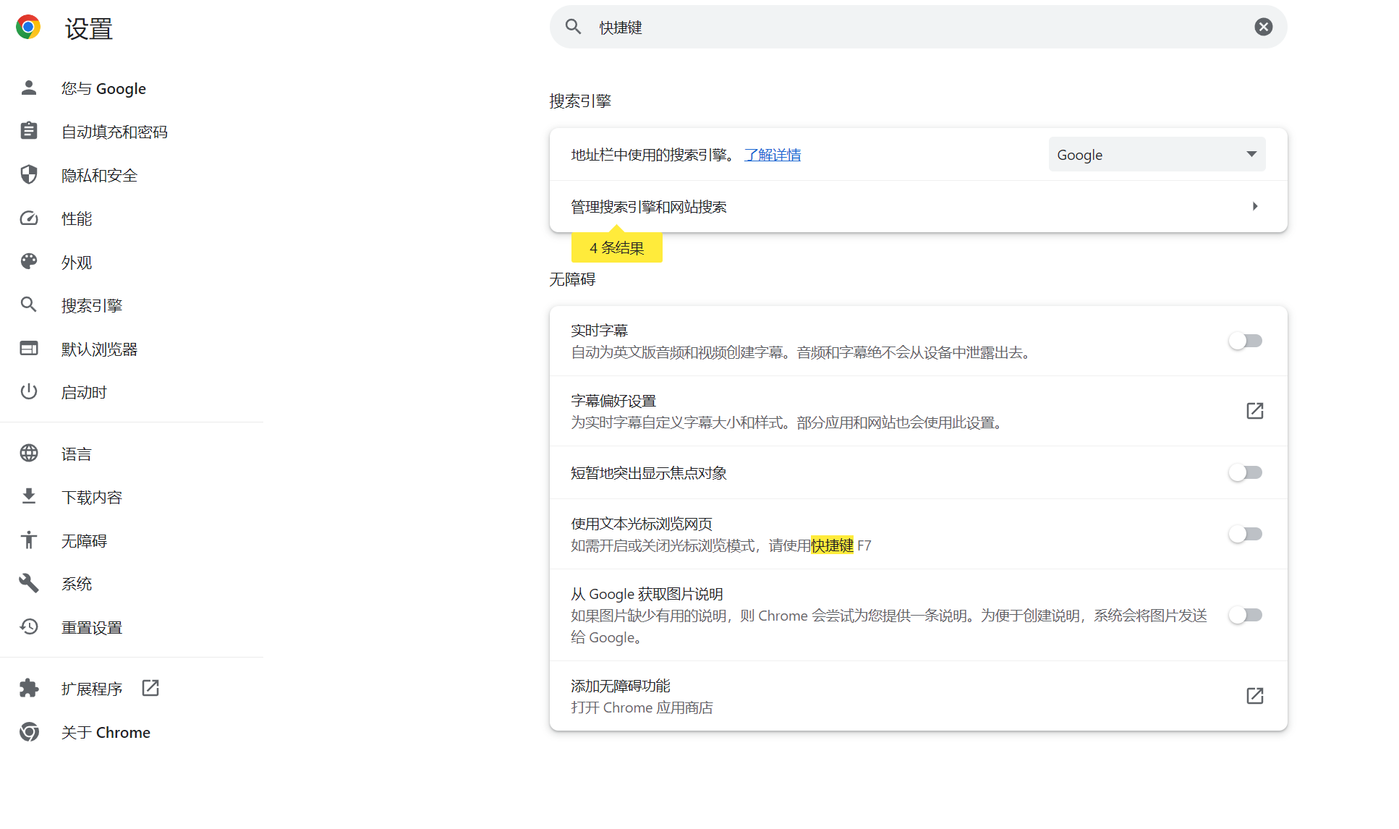Click the browser window icon for 默认浏览器
1399x829 pixels.
pyautogui.click(x=29, y=348)
